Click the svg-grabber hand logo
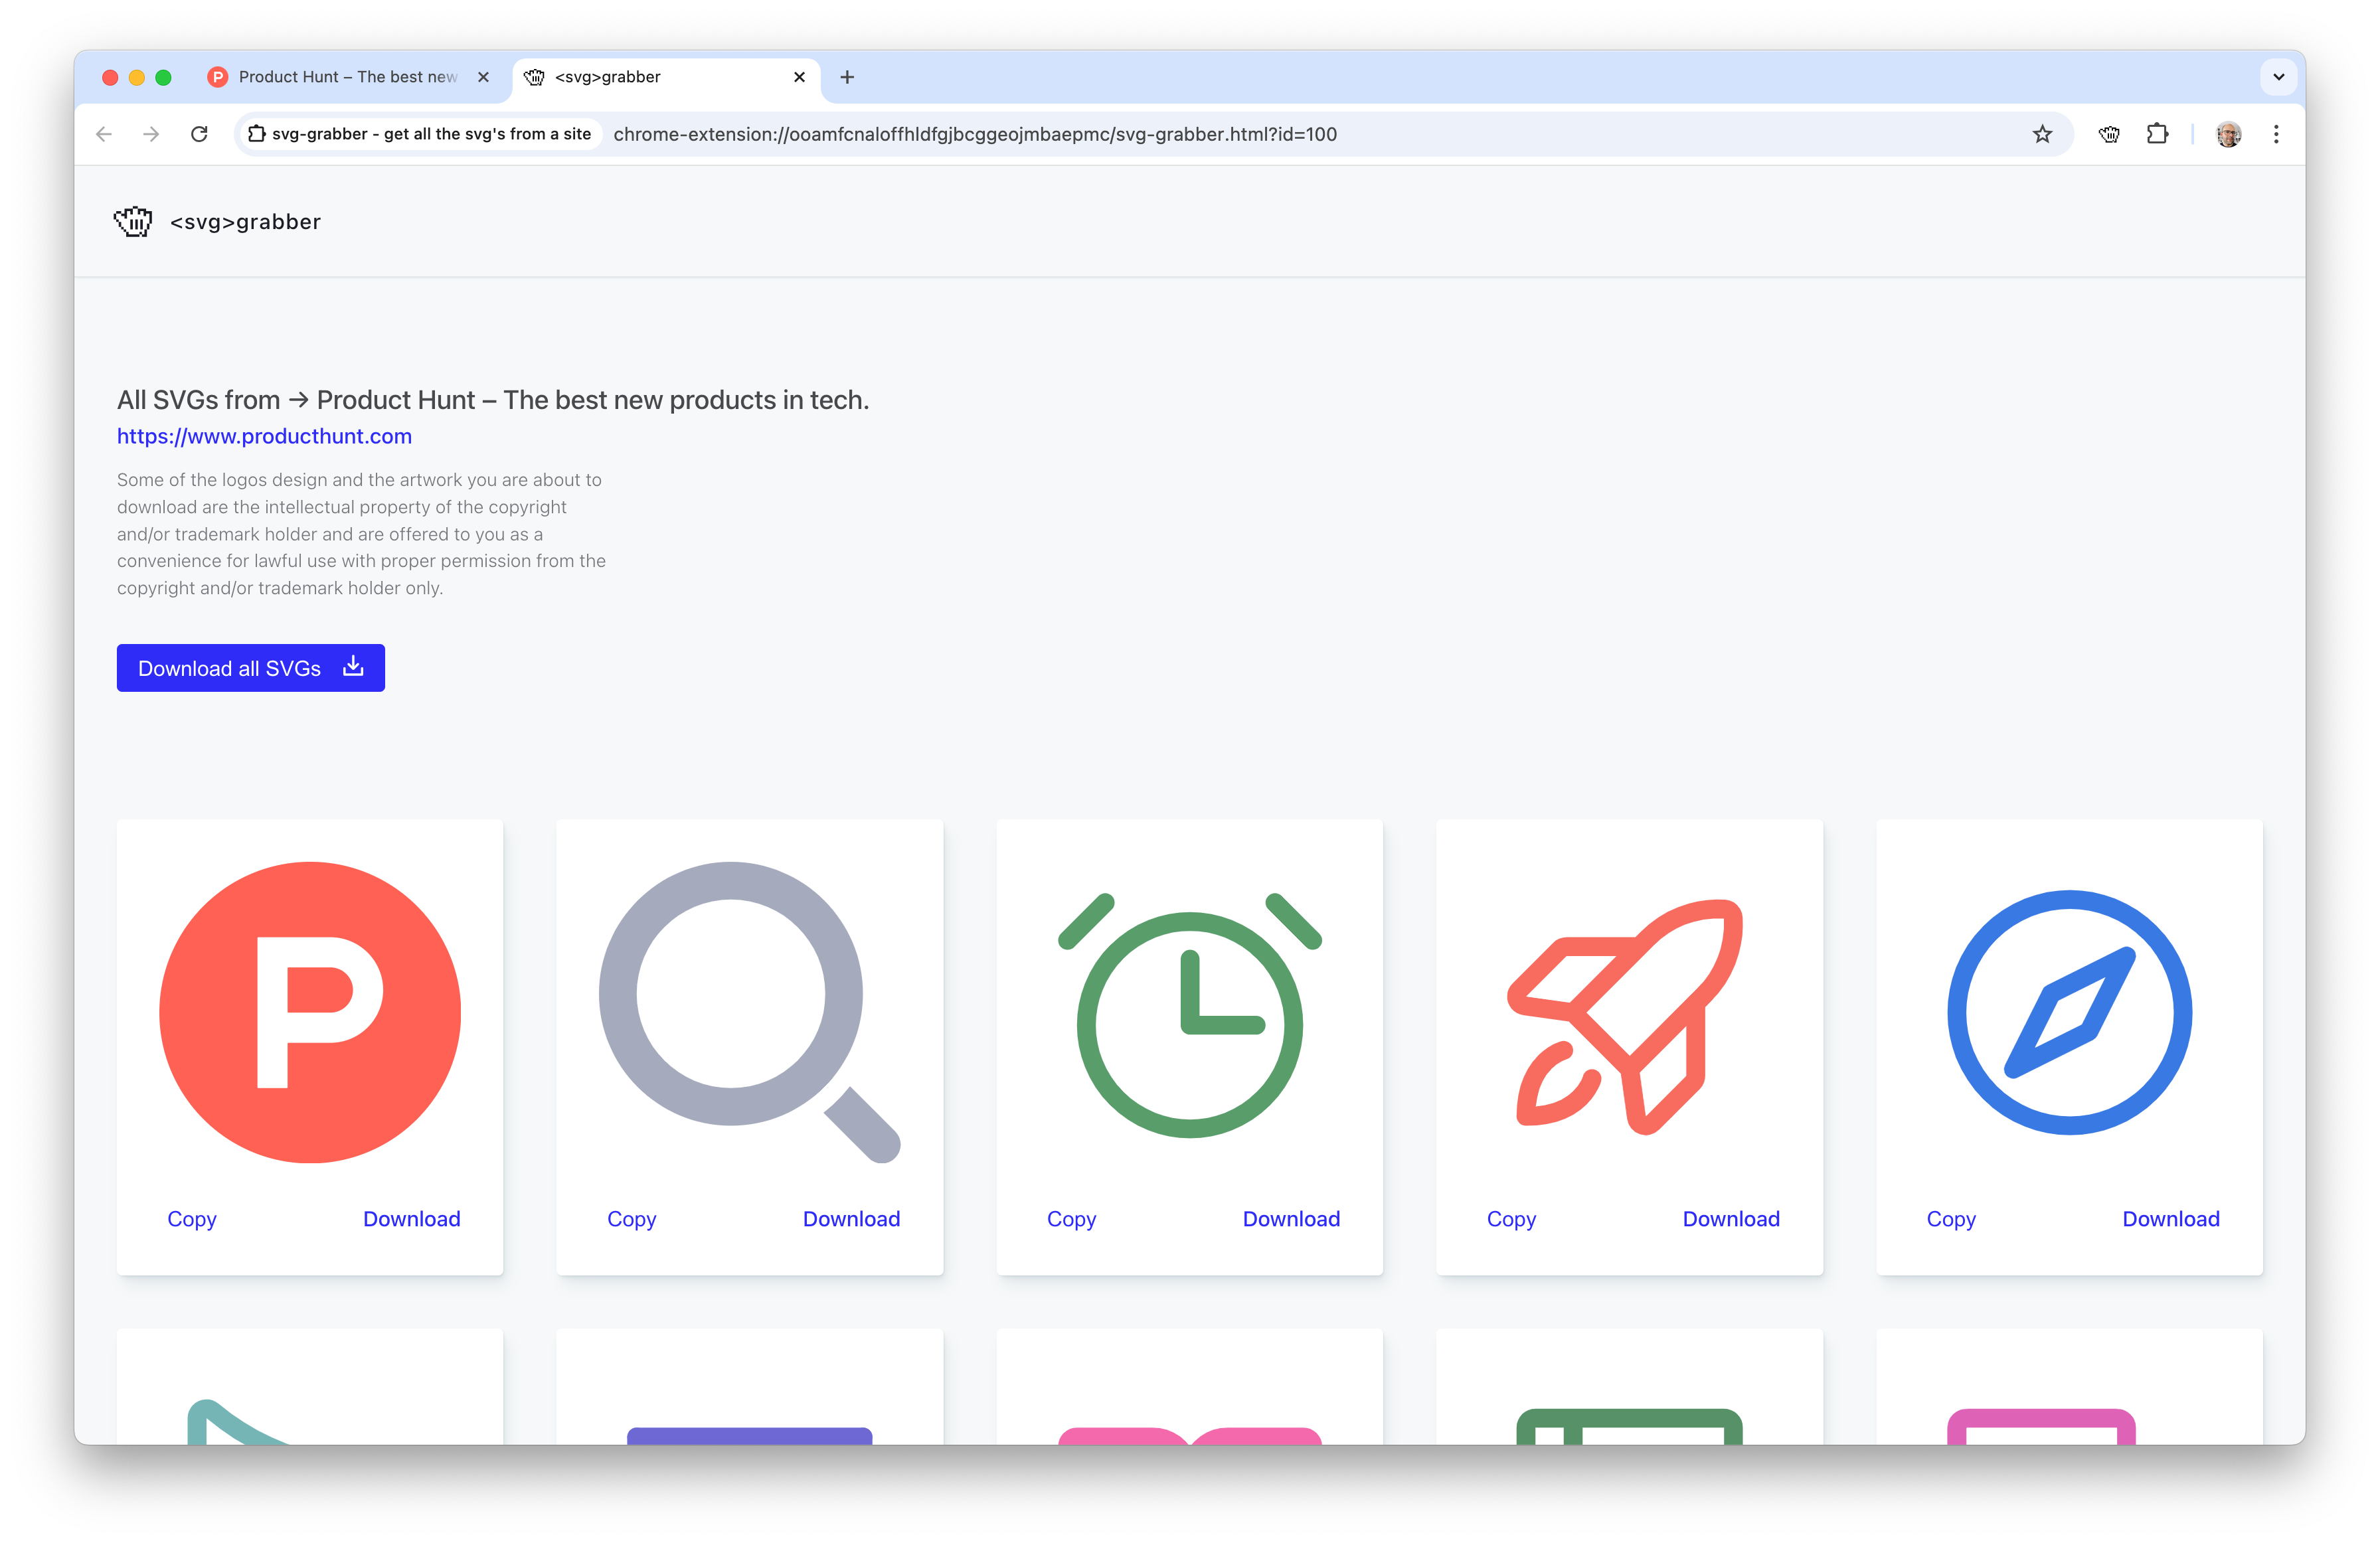Image resolution: width=2380 pixels, height=1543 pixels. (133, 222)
